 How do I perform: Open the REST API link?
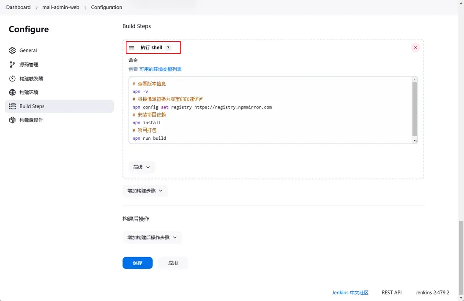tap(391, 293)
